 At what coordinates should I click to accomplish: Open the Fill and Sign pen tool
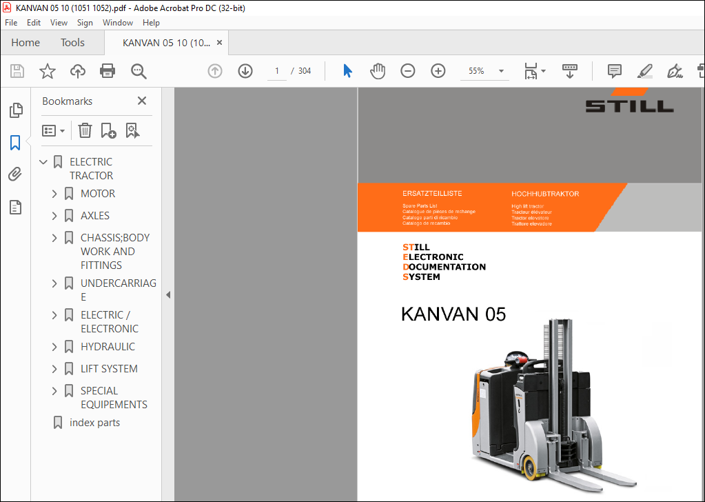[675, 71]
